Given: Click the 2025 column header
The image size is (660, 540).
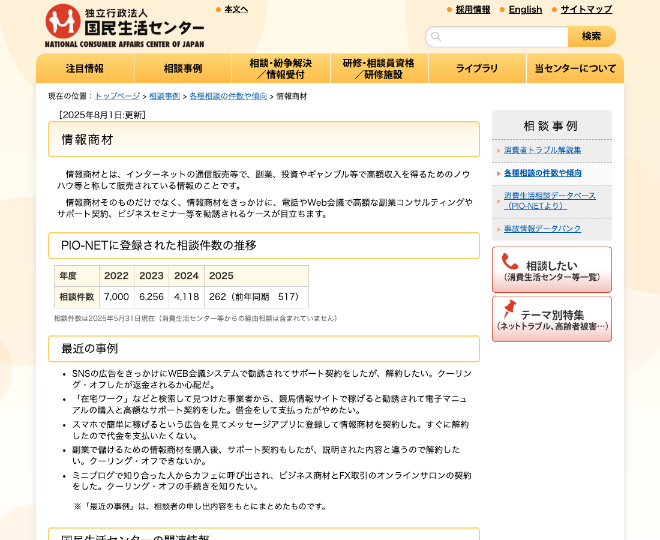Looking at the screenshot, I should point(256,276).
